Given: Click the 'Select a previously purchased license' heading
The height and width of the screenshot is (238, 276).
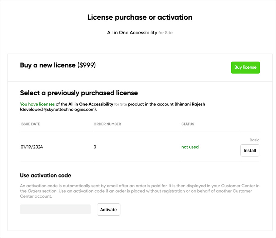Looking at the screenshot, I should (79, 93).
